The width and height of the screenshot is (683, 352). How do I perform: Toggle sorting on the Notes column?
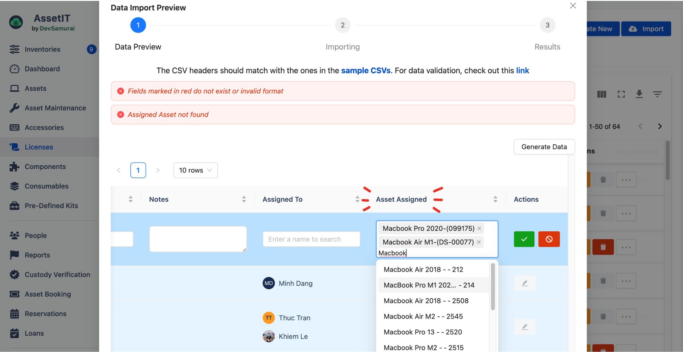pos(244,199)
